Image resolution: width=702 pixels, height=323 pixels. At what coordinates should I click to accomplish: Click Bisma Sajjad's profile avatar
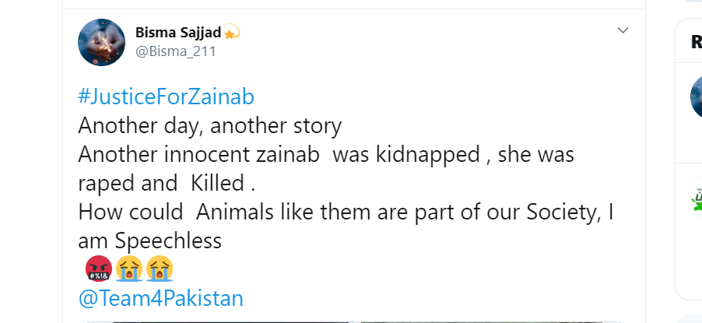pyautogui.click(x=102, y=42)
